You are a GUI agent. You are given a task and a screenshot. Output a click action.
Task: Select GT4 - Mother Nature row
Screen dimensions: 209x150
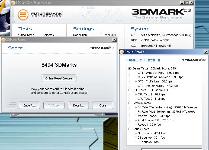click(158, 86)
